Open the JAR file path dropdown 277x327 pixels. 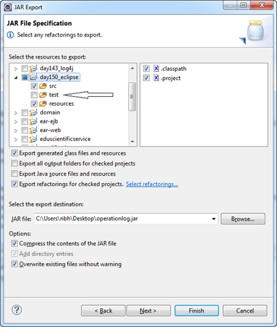click(214, 219)
